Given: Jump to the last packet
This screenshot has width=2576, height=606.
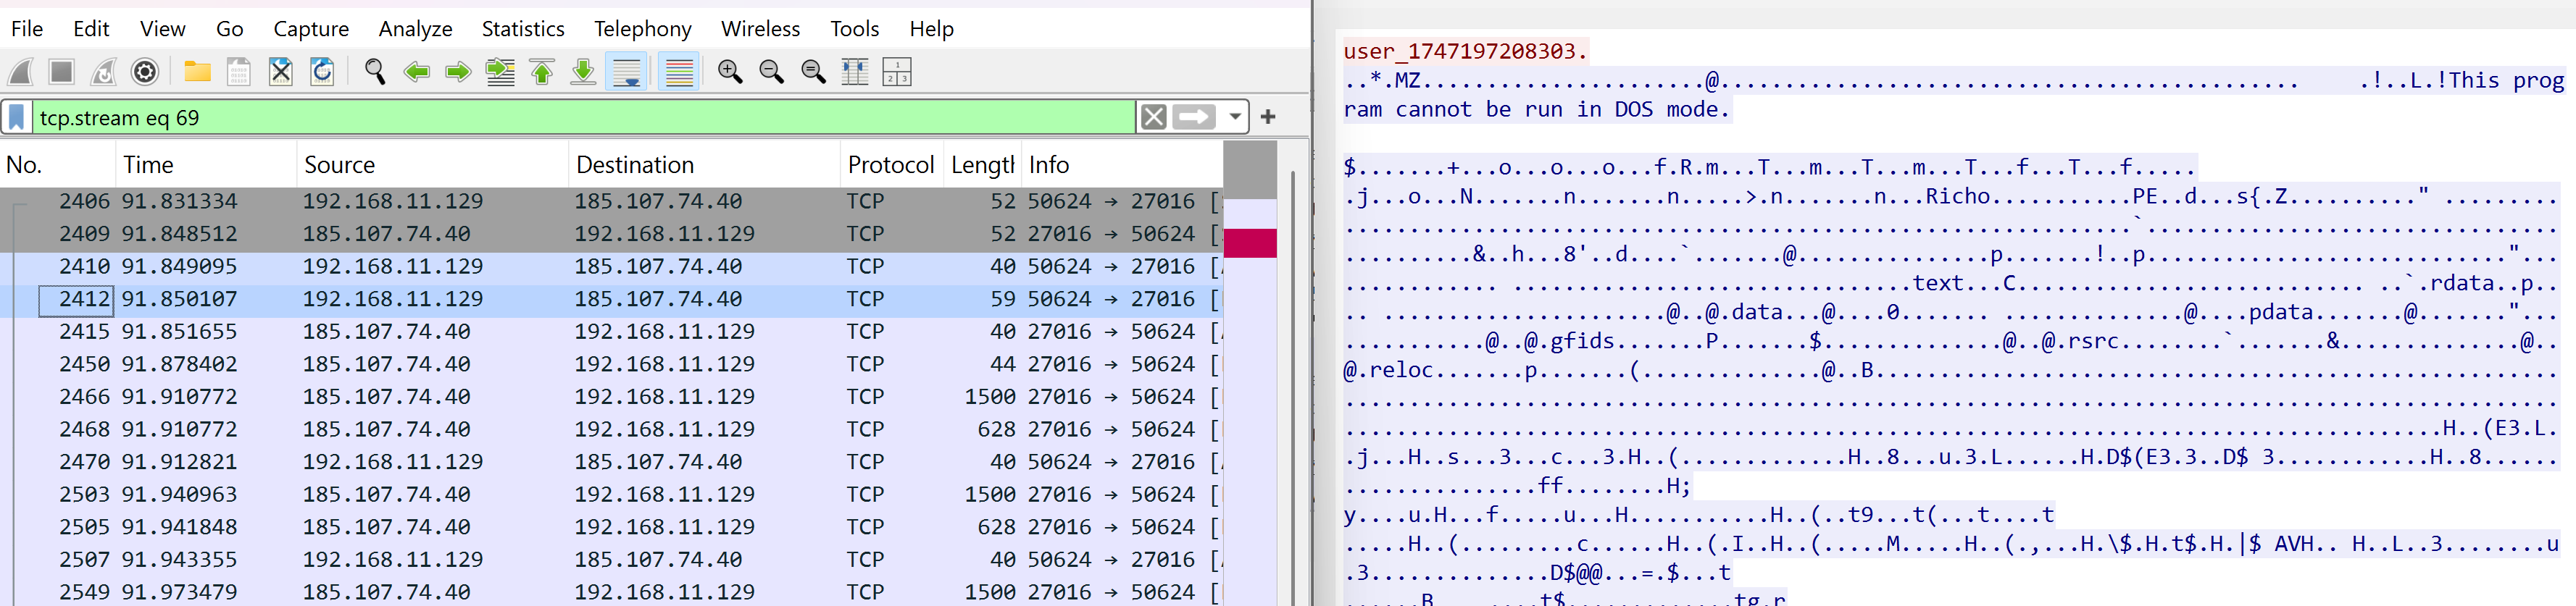Looking at the screenshot, I should (583, 72).
